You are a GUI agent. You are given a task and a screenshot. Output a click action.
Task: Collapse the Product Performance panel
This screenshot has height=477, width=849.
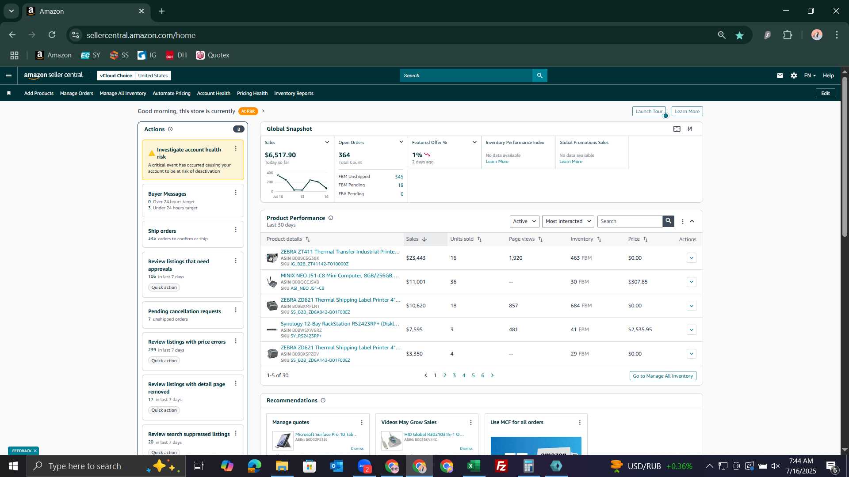[692, 221]
